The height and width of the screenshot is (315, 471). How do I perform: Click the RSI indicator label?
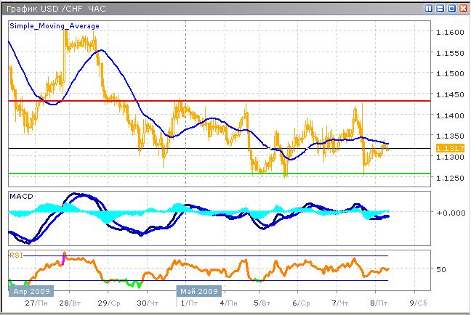pos(15,255)
